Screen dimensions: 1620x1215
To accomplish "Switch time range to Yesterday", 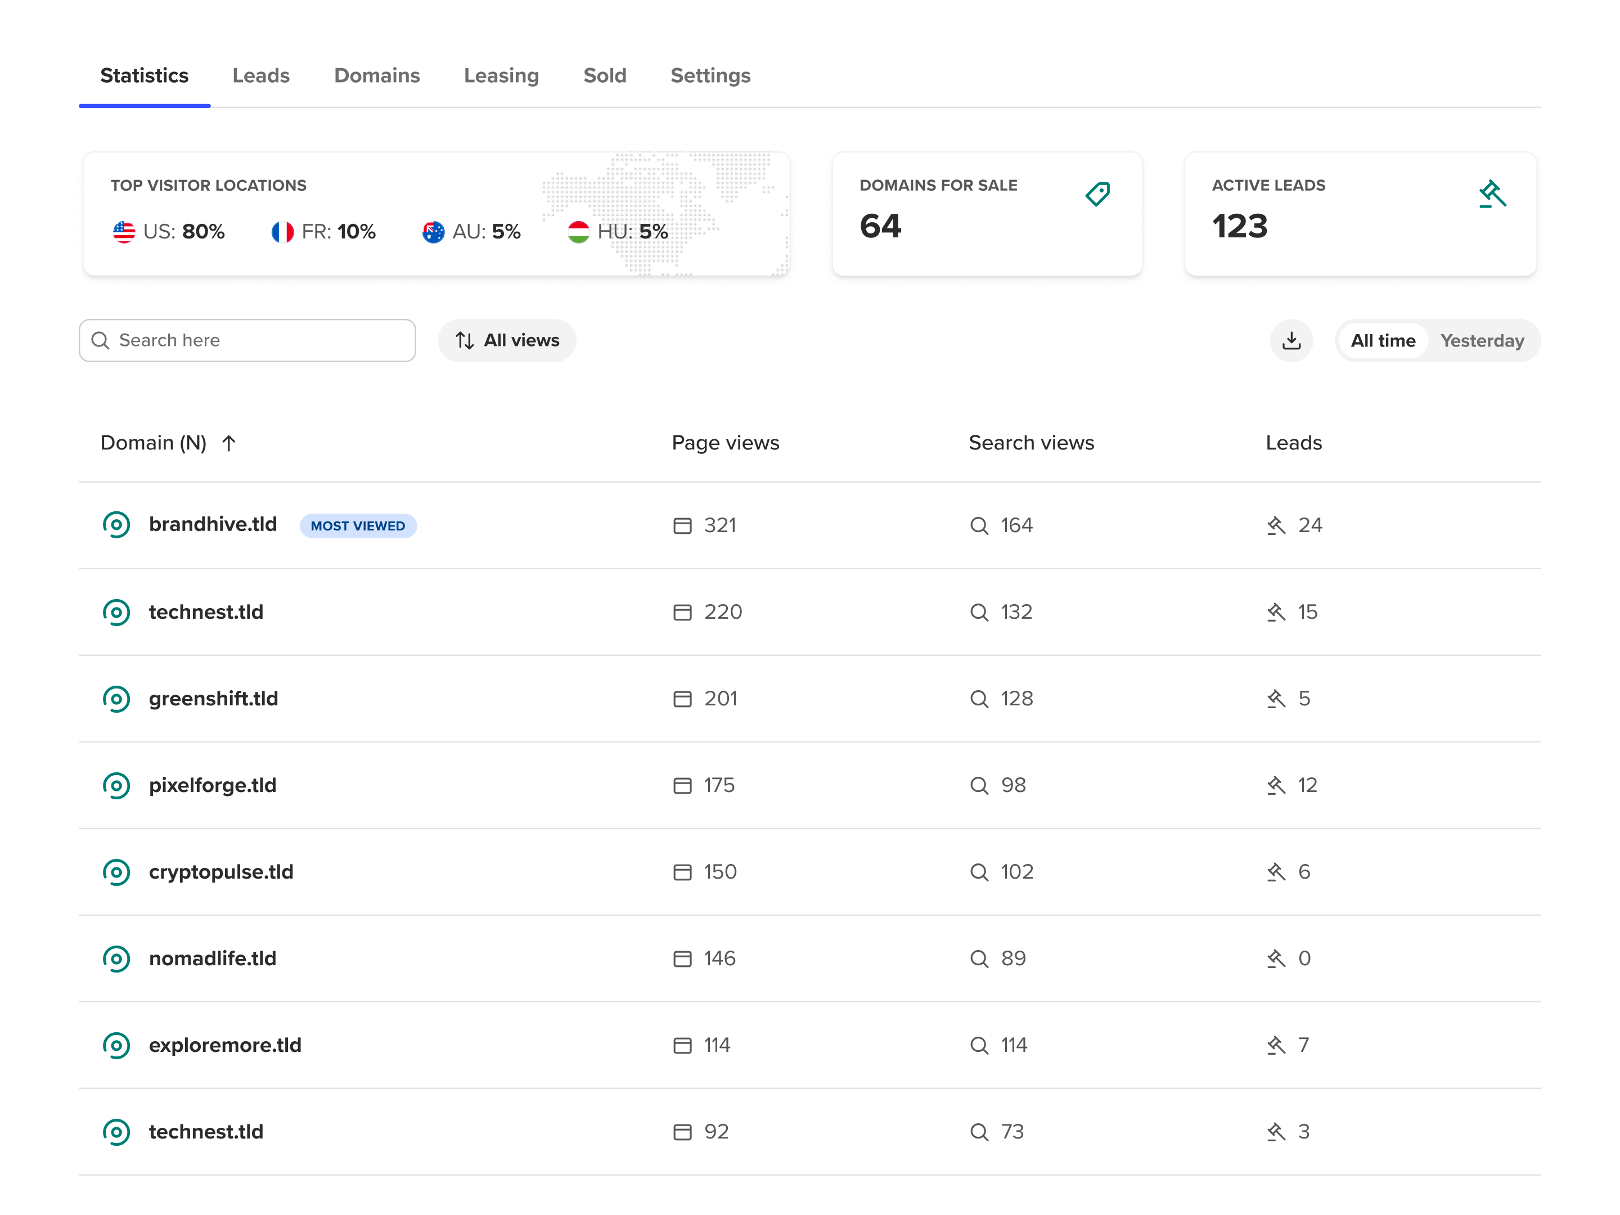I will click(1482, 340).
